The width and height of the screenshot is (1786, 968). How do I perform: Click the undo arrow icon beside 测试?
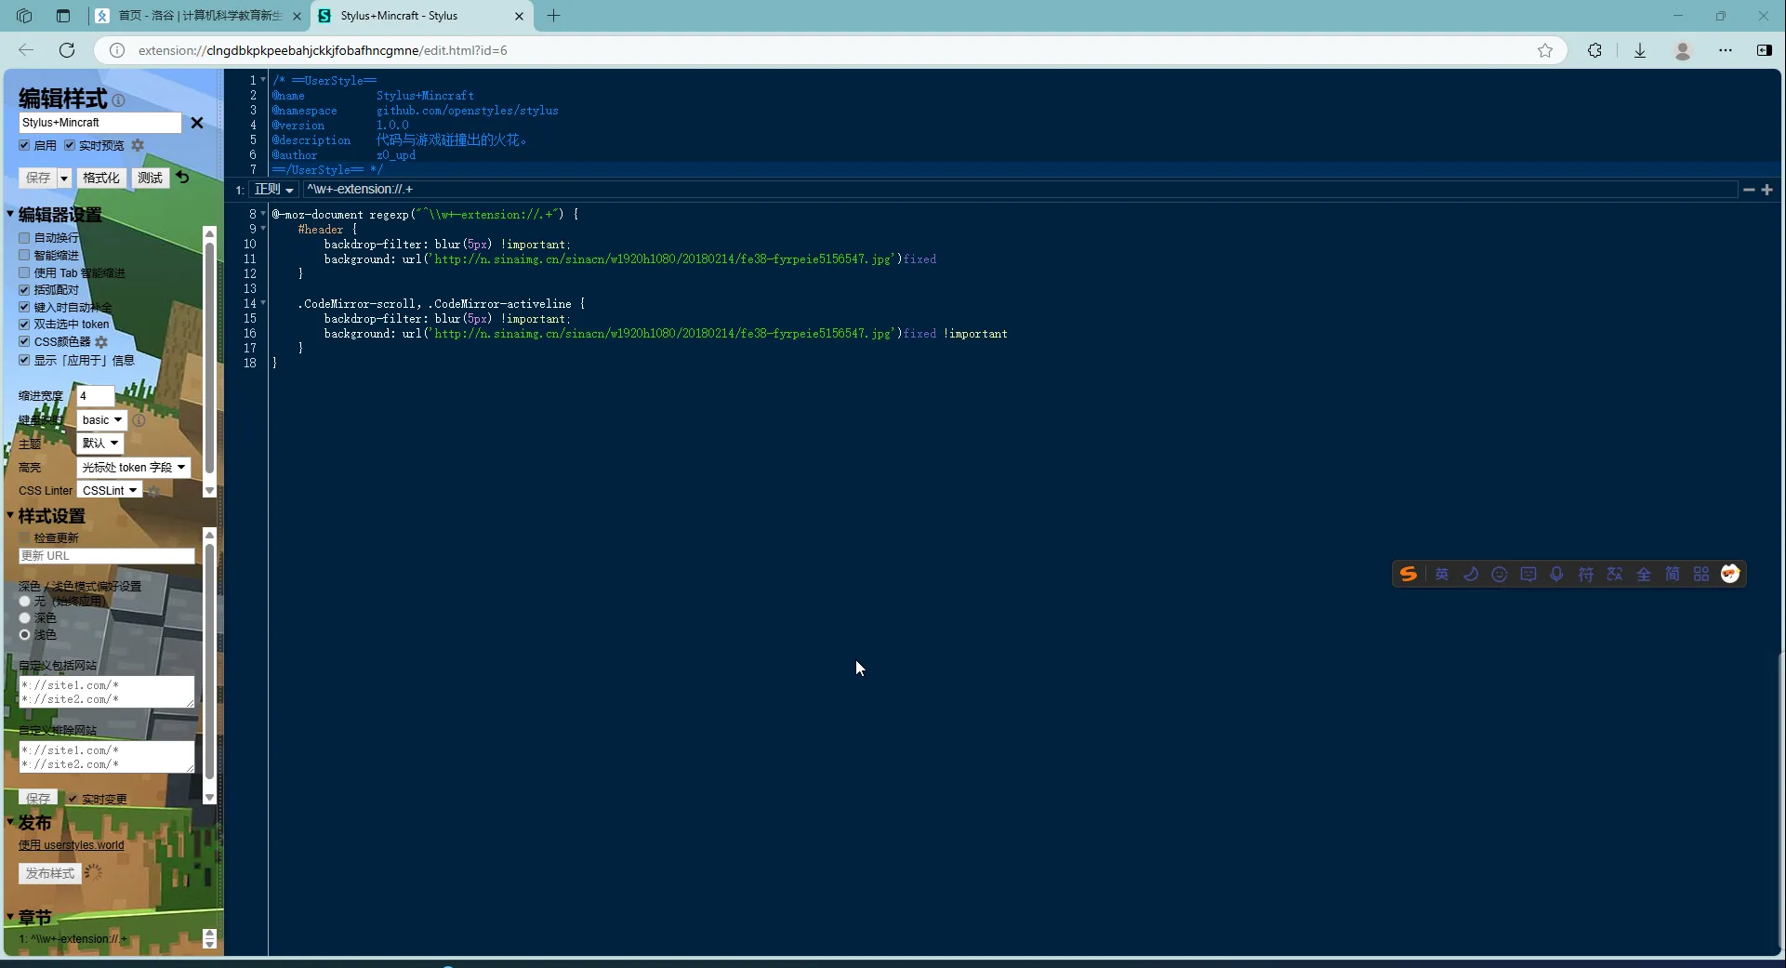pos(183,177)
